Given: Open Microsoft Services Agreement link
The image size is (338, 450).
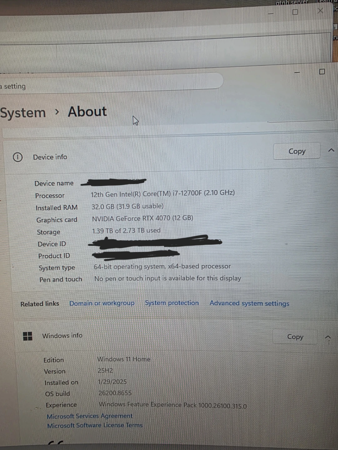Looking at the screenshot, I should pos(90,416).
